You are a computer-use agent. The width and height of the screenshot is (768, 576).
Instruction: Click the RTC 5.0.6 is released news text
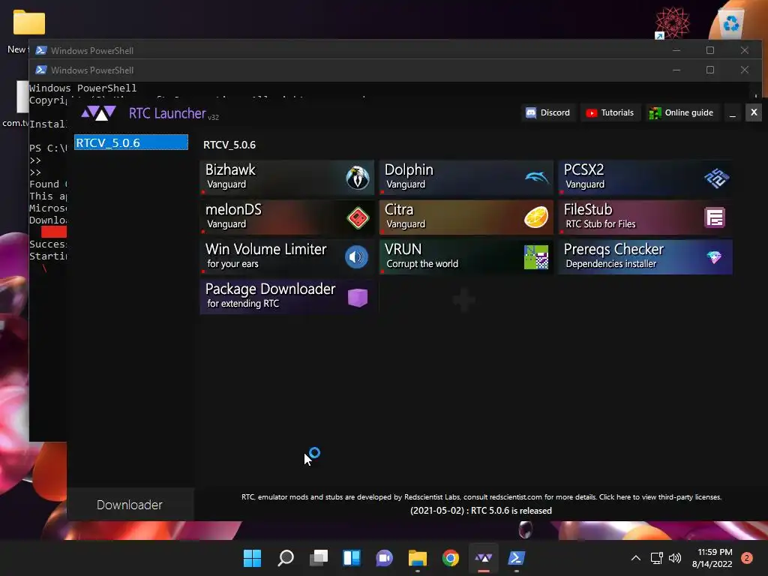(x=481, y=510)
